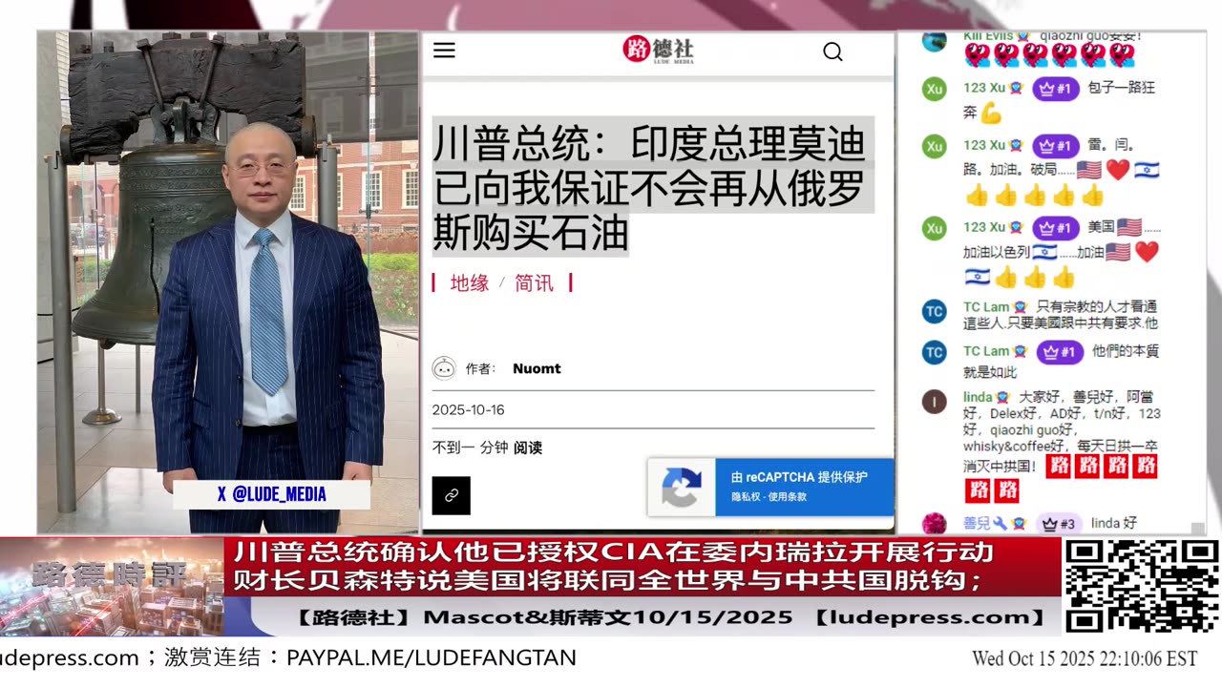1222x687 pixels.
Task: Click the Lude Media logo at top
Action: (659, 50)
